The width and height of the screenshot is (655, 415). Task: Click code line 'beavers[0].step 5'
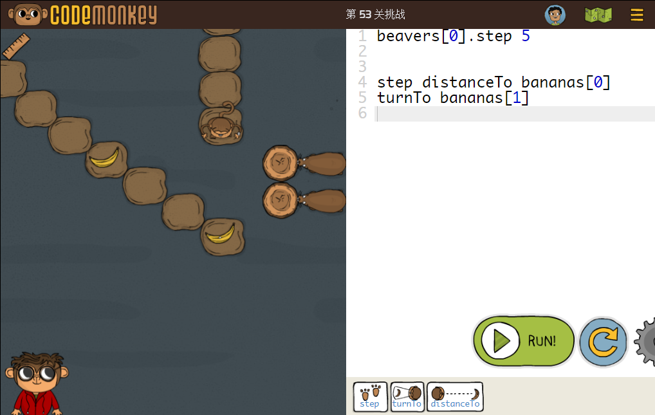pos(453,37)
